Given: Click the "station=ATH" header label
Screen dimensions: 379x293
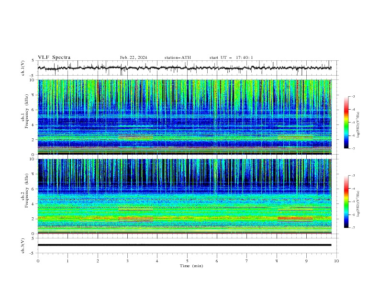Looking at the screenshot, I should pyautogui.click(x=178, y=57).
